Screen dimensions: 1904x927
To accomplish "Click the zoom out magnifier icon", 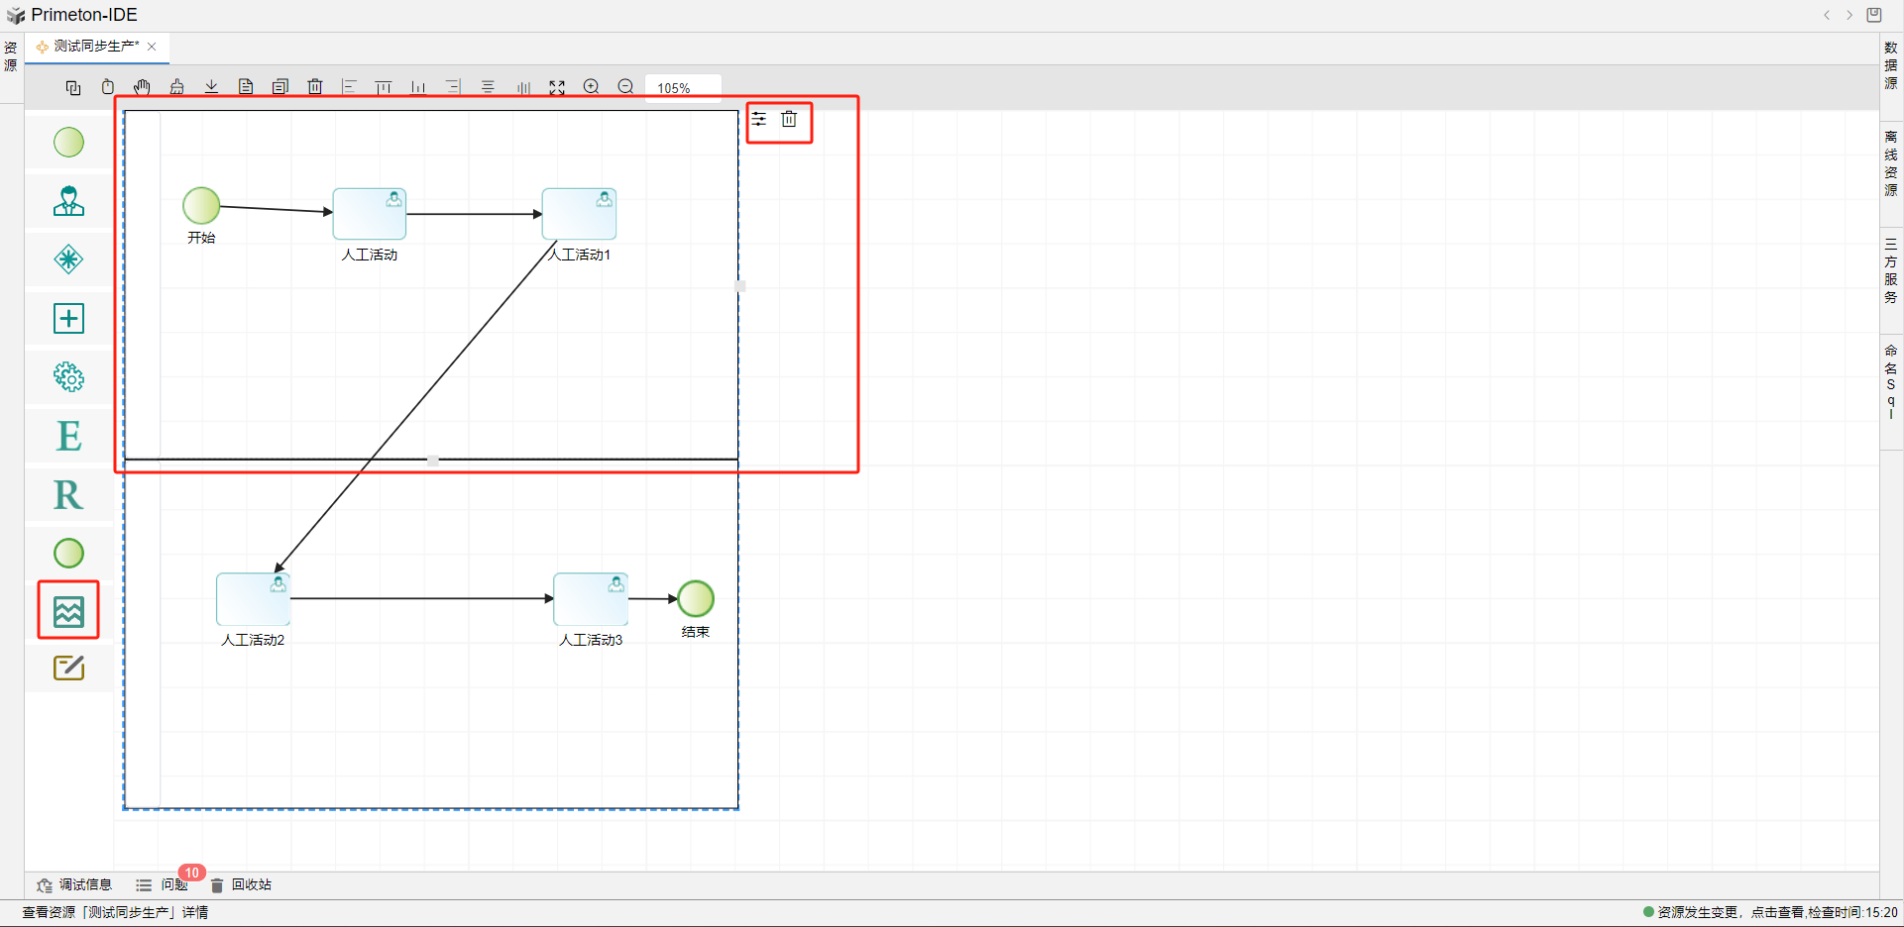I will (625, 87).
